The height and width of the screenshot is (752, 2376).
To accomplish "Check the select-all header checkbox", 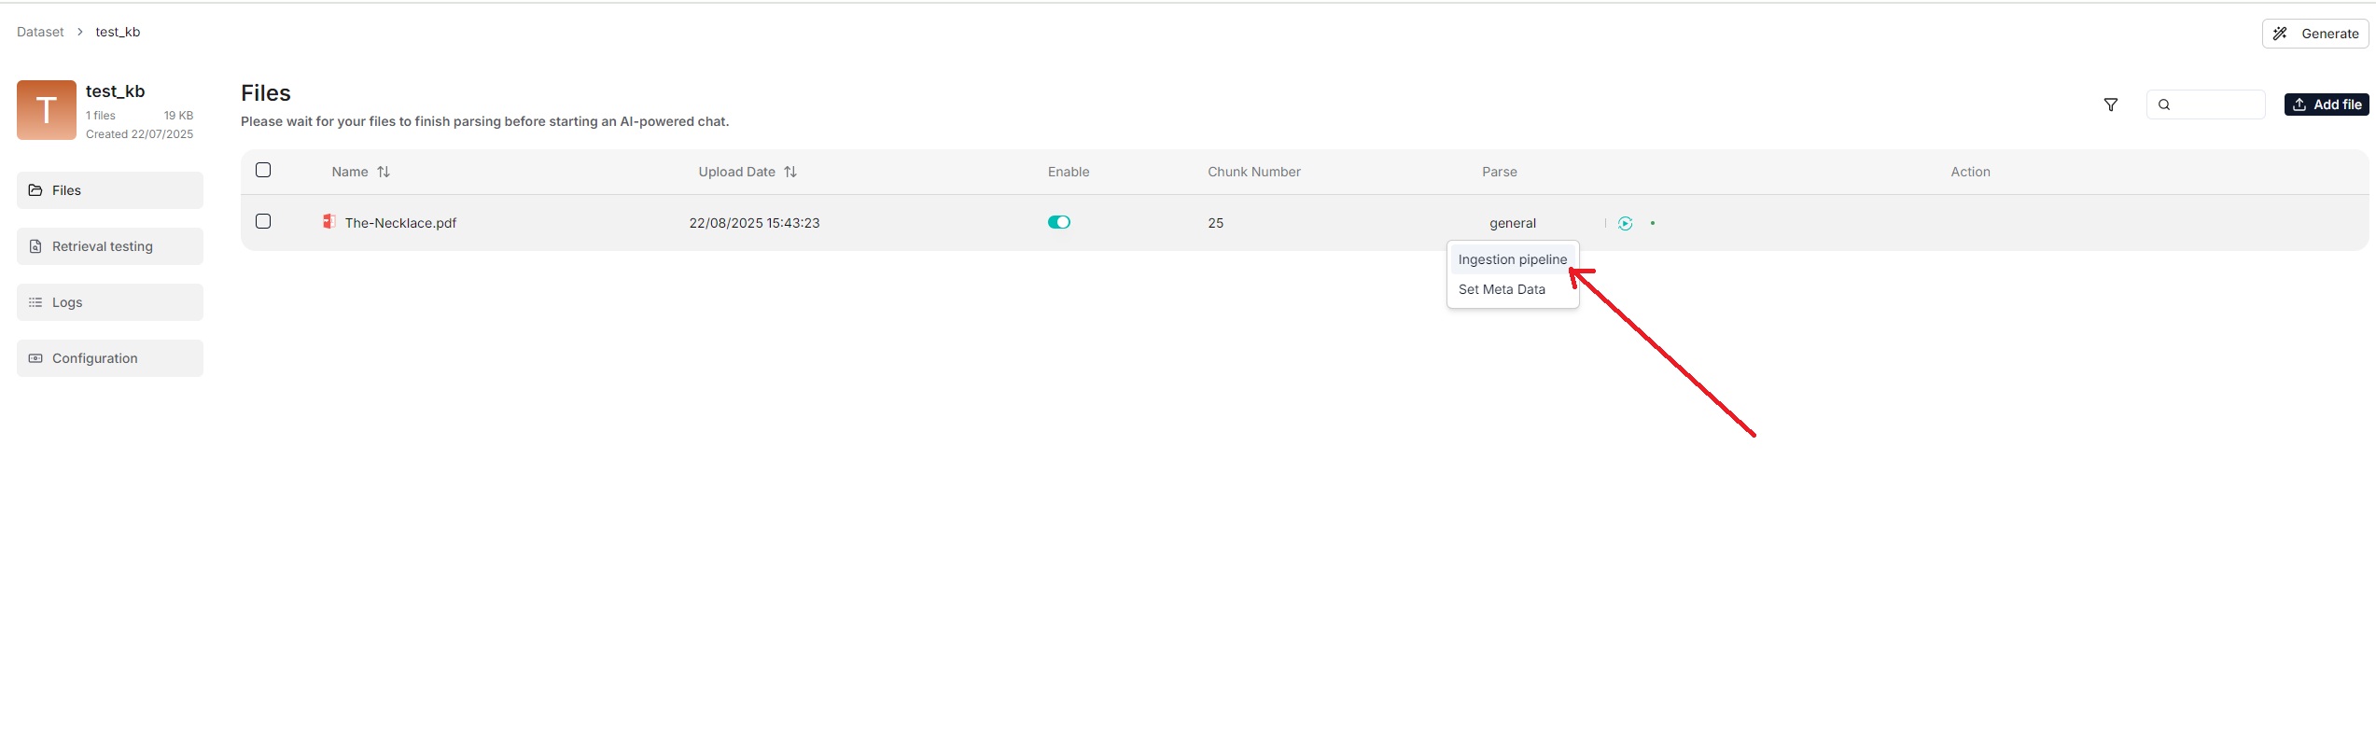I will (263, 170).
